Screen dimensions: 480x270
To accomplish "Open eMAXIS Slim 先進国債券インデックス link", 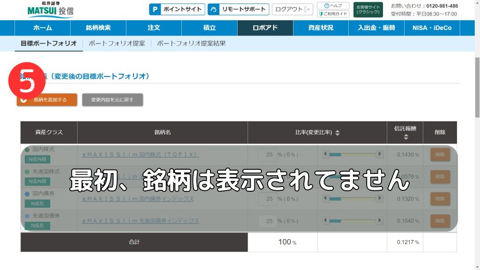I will (140, 221).
